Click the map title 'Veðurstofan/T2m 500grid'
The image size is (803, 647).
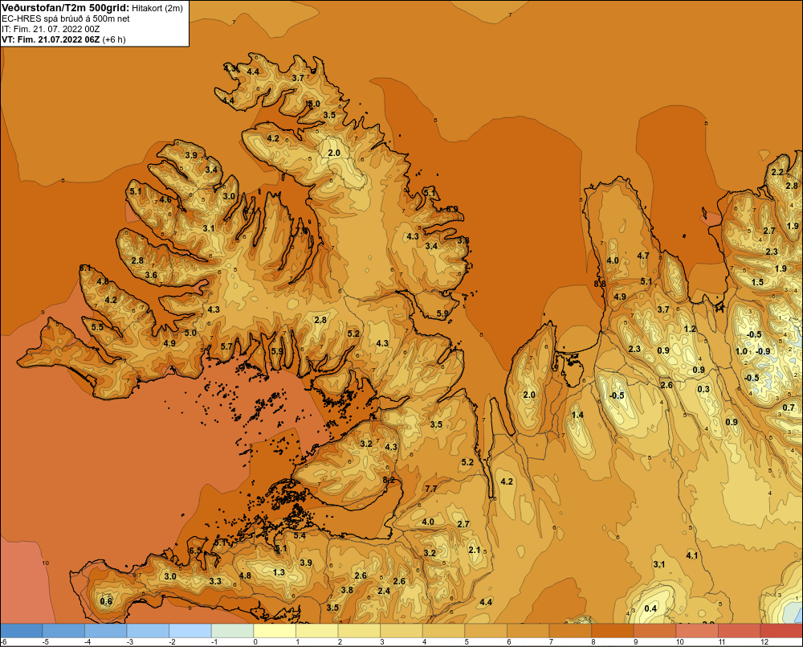(65, 7)
